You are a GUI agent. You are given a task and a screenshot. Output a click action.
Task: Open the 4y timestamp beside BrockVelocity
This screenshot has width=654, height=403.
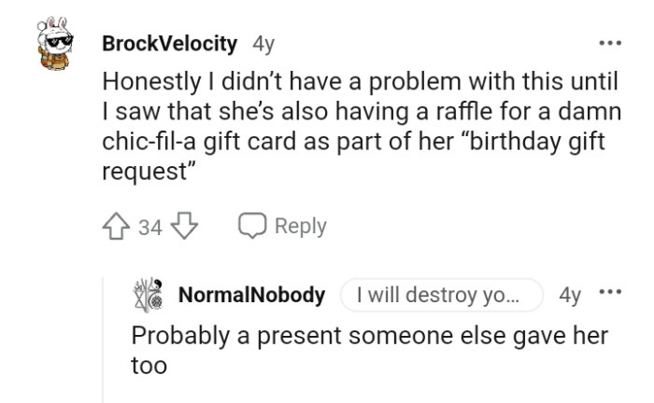click(263, 45)
